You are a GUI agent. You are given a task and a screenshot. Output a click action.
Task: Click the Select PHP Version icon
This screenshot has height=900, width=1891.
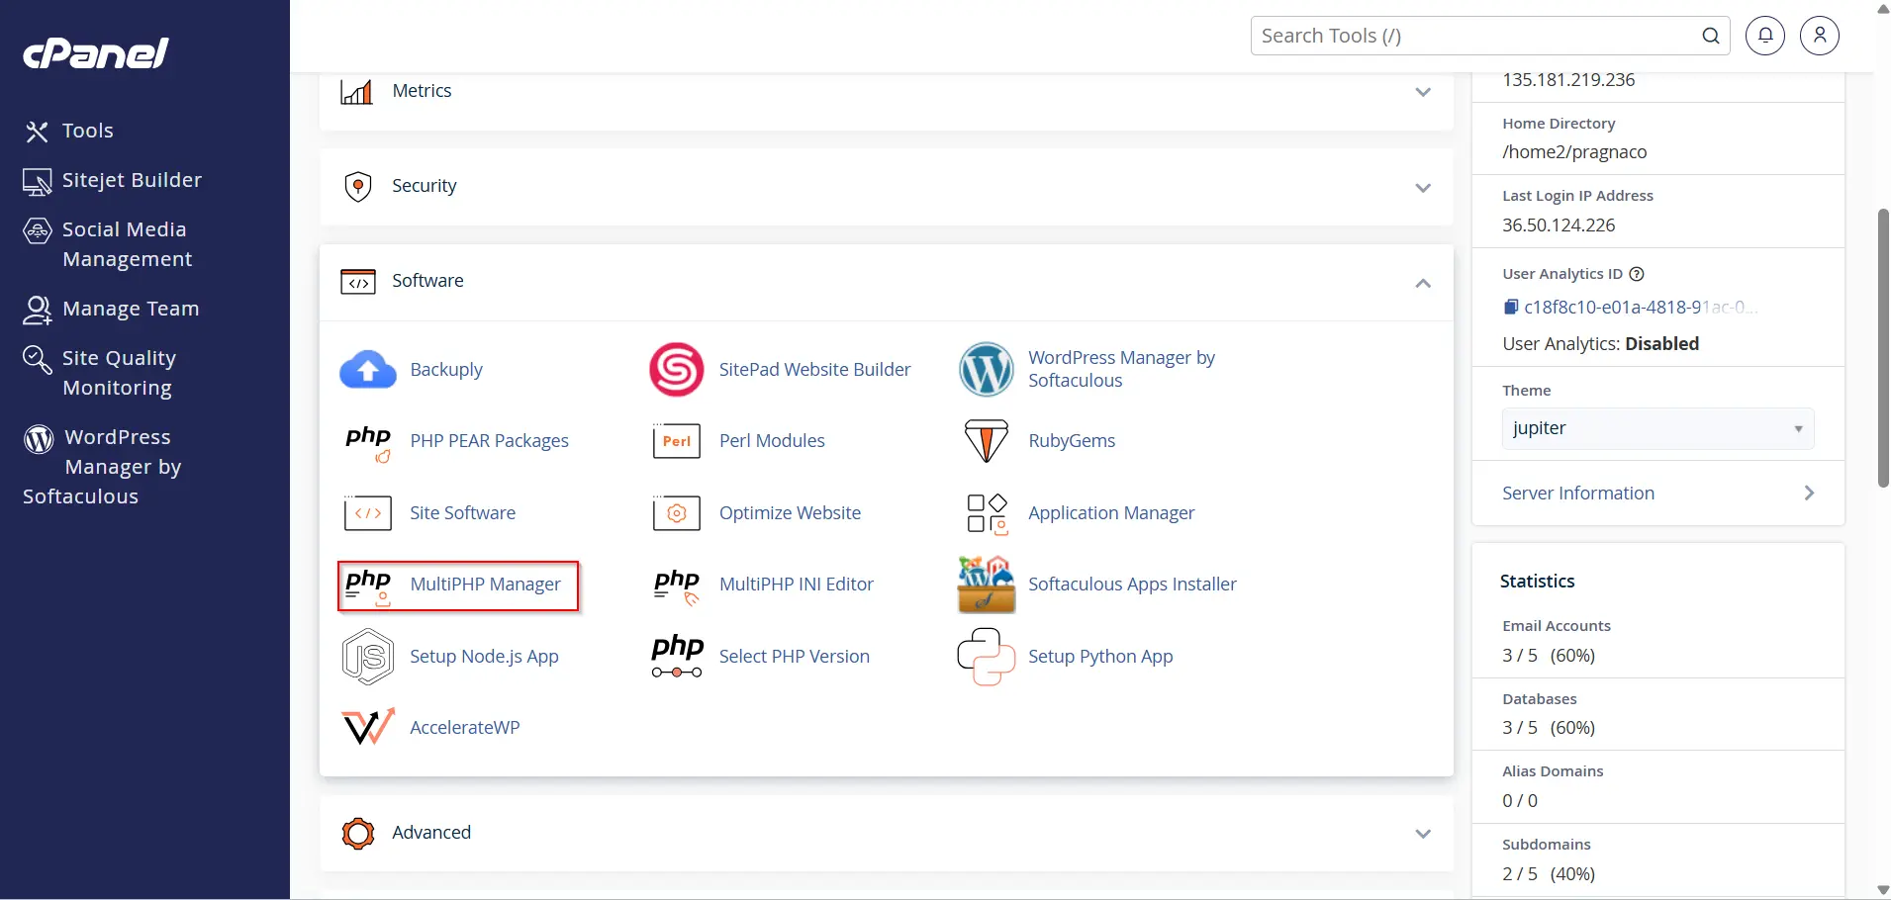click(677, 657)
